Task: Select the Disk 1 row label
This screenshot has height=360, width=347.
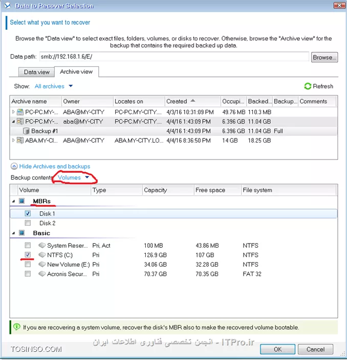Action: (47, 213)
